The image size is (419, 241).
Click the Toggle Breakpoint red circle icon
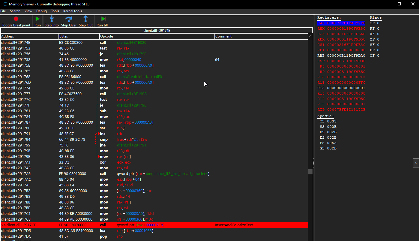tap(16, 19)
